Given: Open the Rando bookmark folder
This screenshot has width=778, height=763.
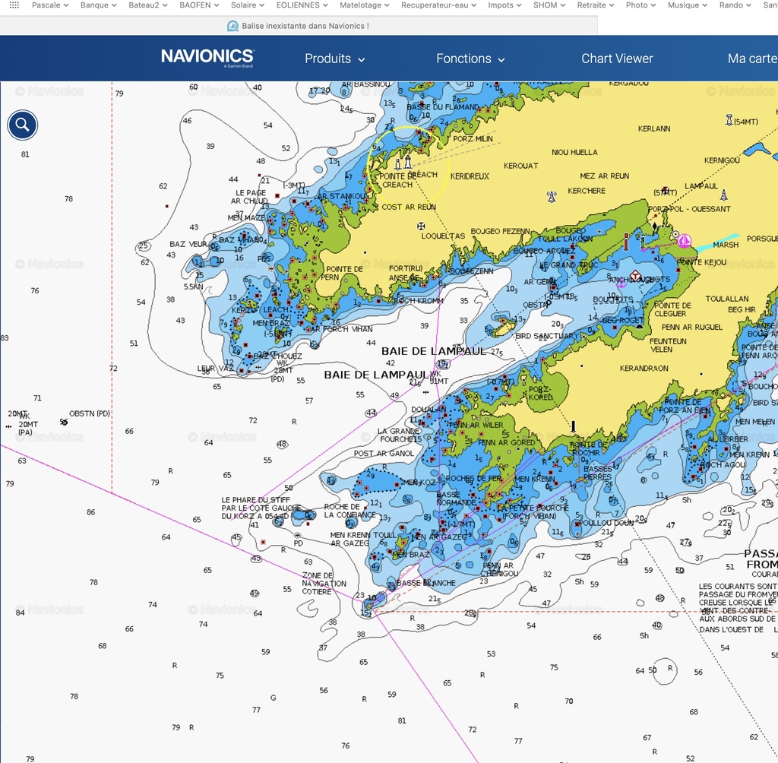Looking at the screenshot, I should pos(735,5).
